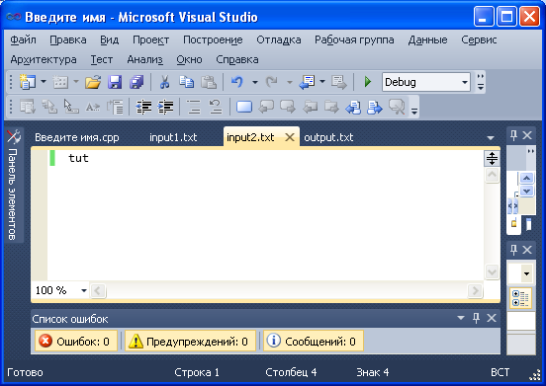Viewport: 546px width, 386px height.
Task: Switch to the output.txt tab
Action: click(x=328, y=137)
